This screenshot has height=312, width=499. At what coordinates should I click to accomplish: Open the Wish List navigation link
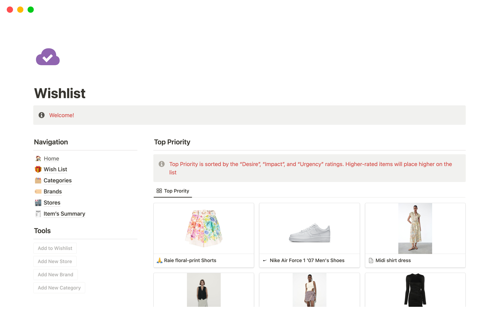55,169
